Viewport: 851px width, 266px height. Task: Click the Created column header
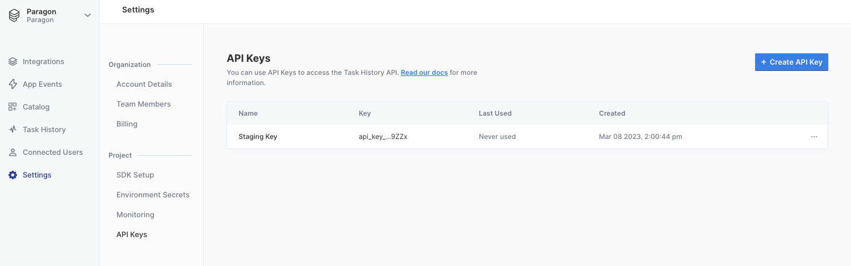pyautogui.click(x=612, y=113)
